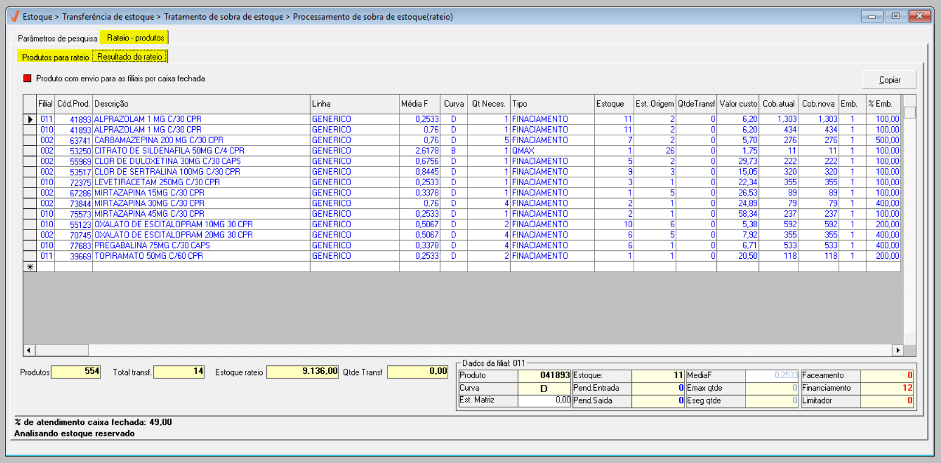Click the new row asterisk marker

(x=30, y=267)
